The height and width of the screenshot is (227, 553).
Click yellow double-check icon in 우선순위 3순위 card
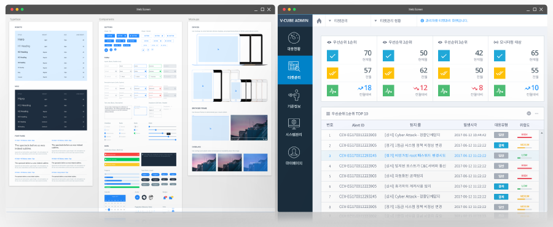[444, 73]
